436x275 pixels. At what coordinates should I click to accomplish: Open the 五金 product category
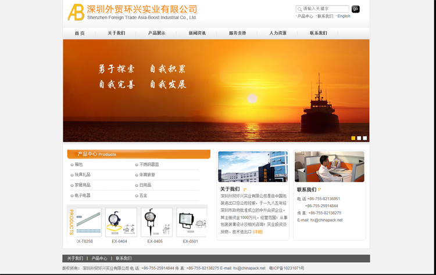click(x=143, y=196)
